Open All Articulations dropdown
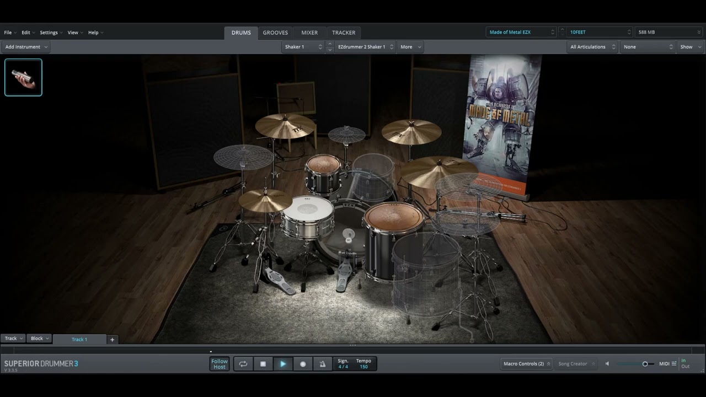706x397 pixels. pyautogui.click(x=592, y=47)
